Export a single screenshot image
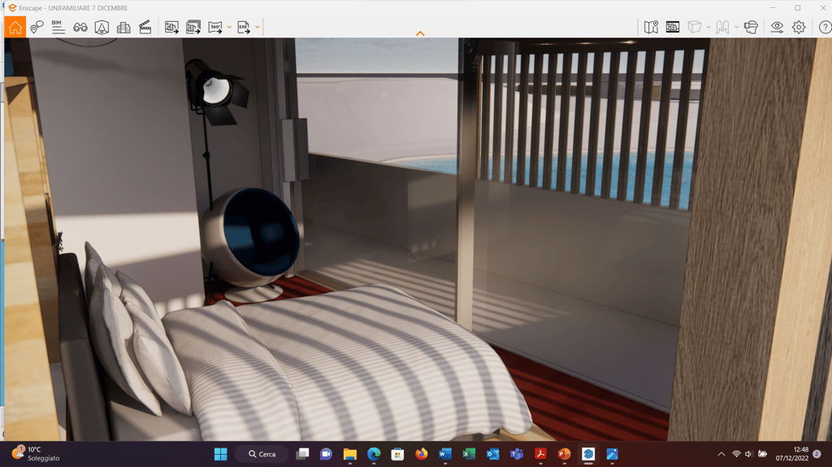This screenshot has width=832, height=467. (x=171, y=27)
